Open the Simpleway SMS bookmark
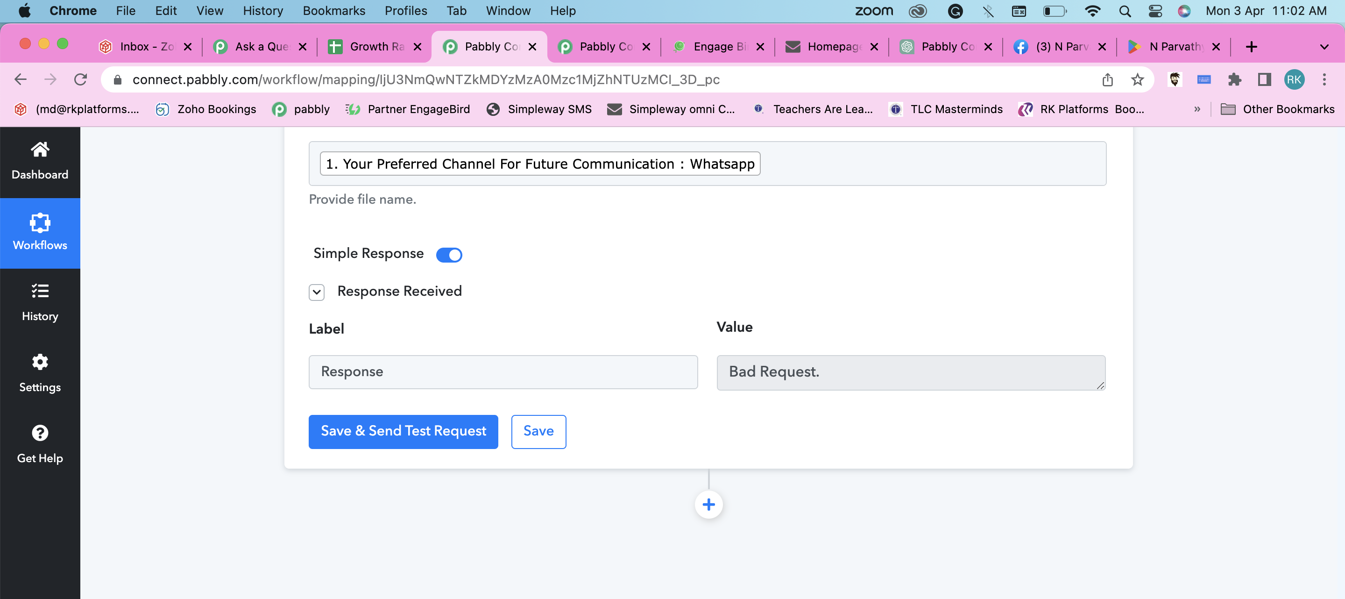1345x599 pixels. coord(539,109)
